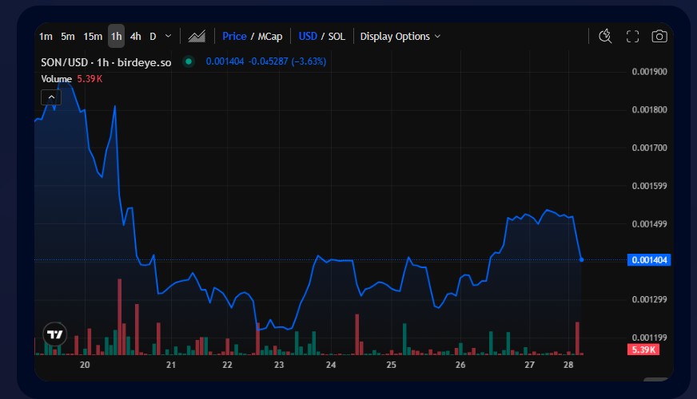Click the current price label 0.001404
Screen dimensions: 697x399
pos(650,260)
